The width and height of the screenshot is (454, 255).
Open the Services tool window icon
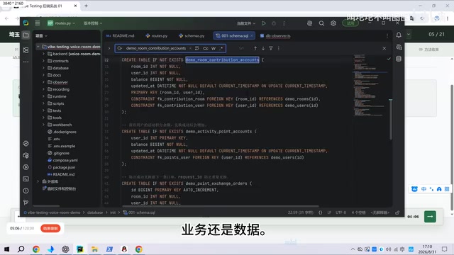click(26, 167)
